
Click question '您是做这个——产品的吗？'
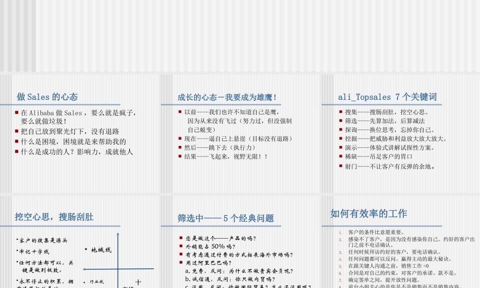221,239
